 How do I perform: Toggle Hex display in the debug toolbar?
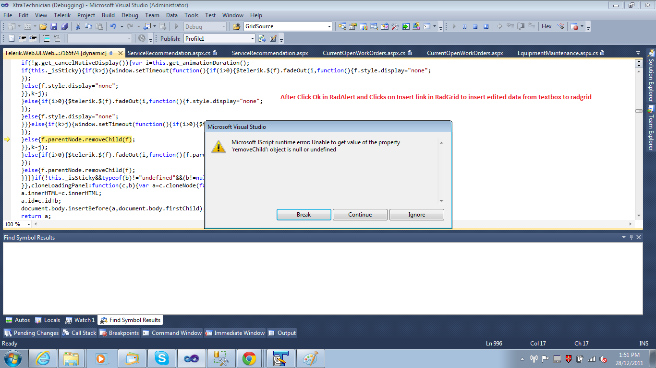(547, 27)
